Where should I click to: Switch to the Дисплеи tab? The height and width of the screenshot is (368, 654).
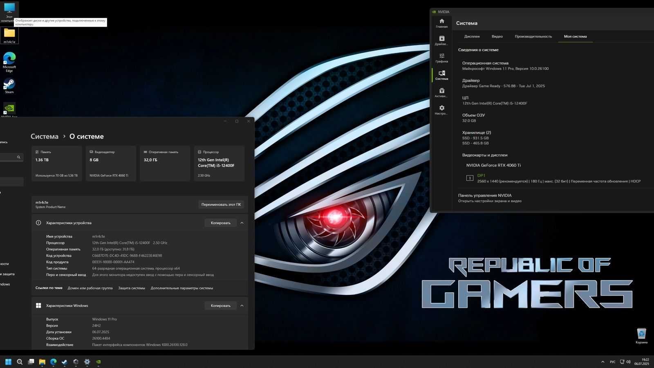coord(472,36)
